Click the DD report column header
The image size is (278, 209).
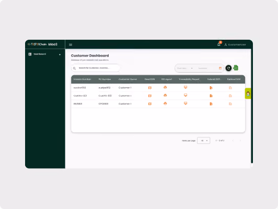tap(167, 79)
